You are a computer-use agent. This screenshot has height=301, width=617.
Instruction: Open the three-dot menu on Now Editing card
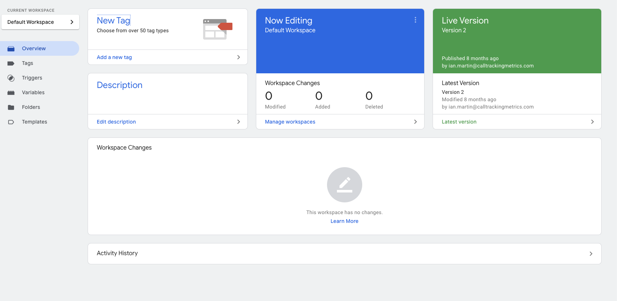(415, 20)
